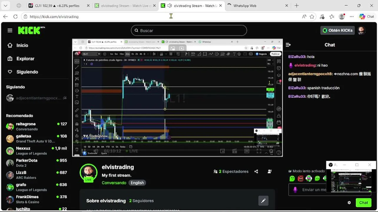Go to Inicio in the sidebar
This screenshot has width=378, height=212.
18,45
